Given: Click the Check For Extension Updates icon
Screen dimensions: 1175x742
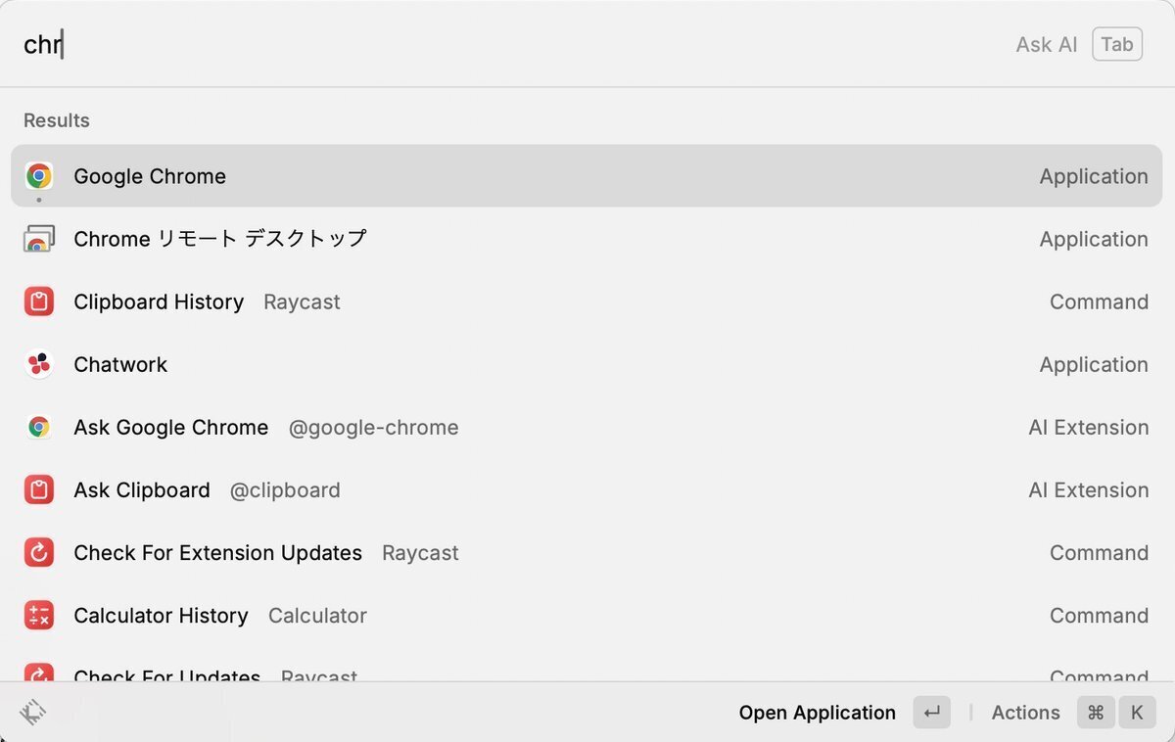Looking at the screenshot, I should (39, 553).
